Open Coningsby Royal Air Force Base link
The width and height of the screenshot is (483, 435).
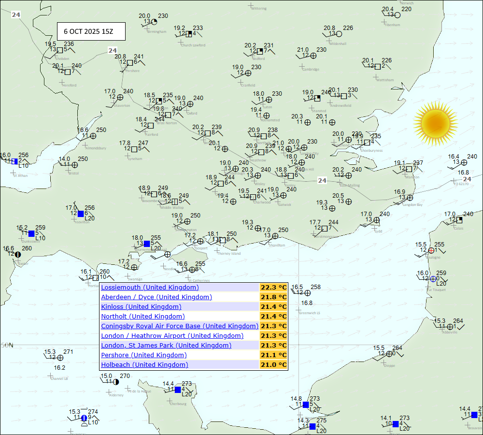tap(180, 326)
